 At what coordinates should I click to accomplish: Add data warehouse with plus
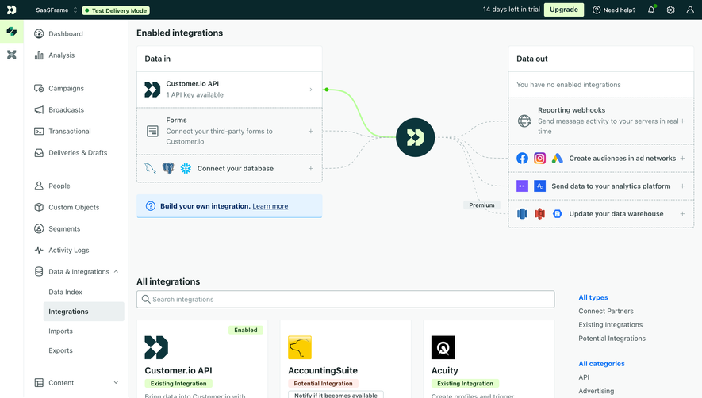click(682, 213)
